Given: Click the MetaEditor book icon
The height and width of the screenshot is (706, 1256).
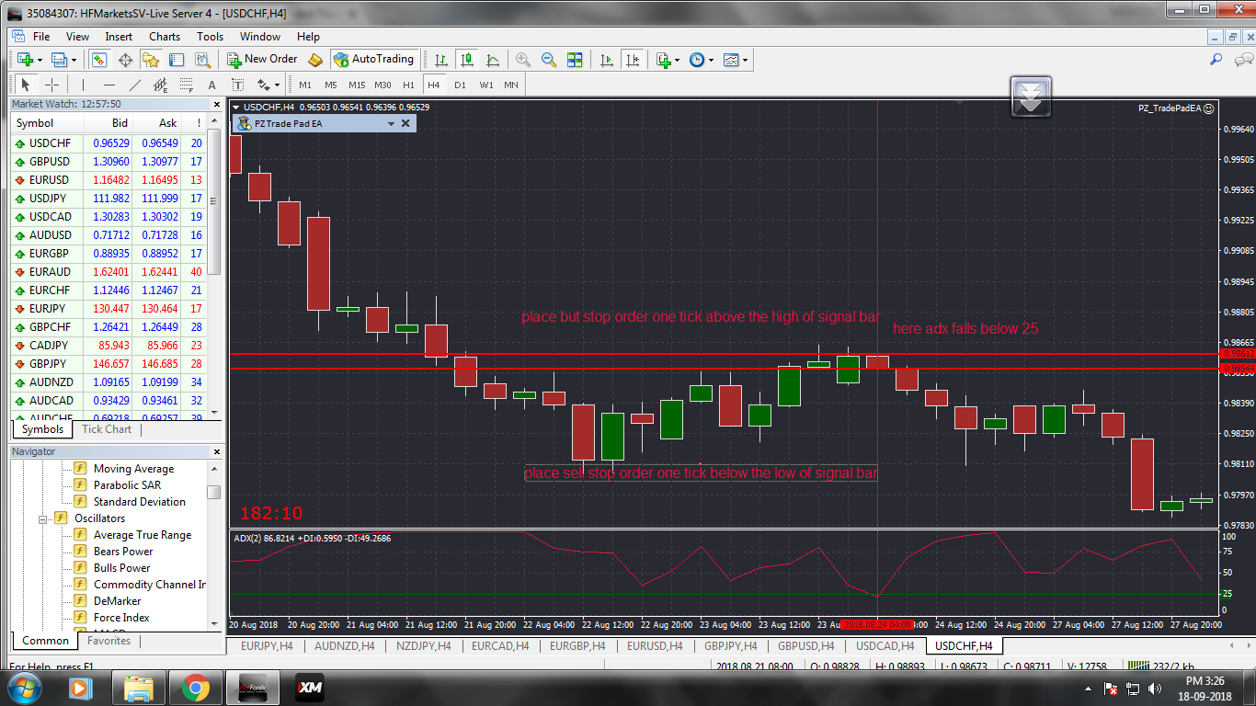Looking at the screenshot, I should point(314,60).
